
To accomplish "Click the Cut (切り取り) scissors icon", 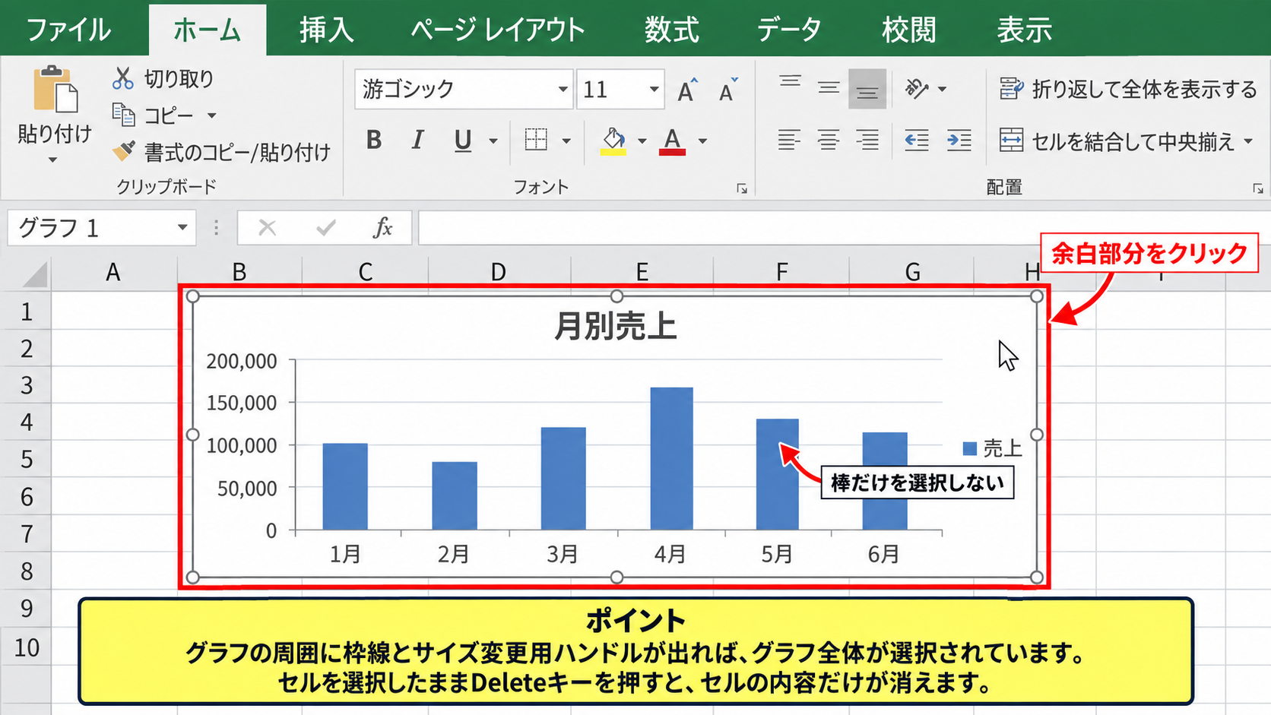I will [122, 78].
